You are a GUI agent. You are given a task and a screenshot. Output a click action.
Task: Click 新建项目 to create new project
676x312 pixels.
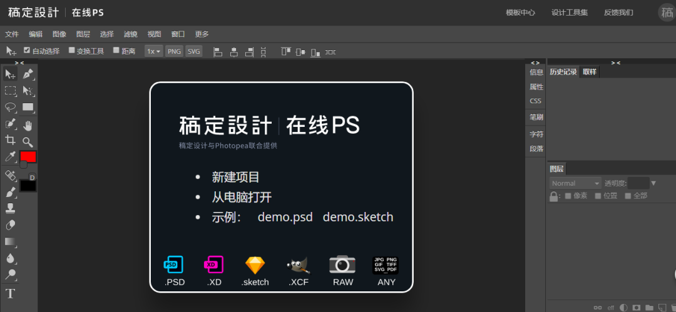tap(235, 177)
